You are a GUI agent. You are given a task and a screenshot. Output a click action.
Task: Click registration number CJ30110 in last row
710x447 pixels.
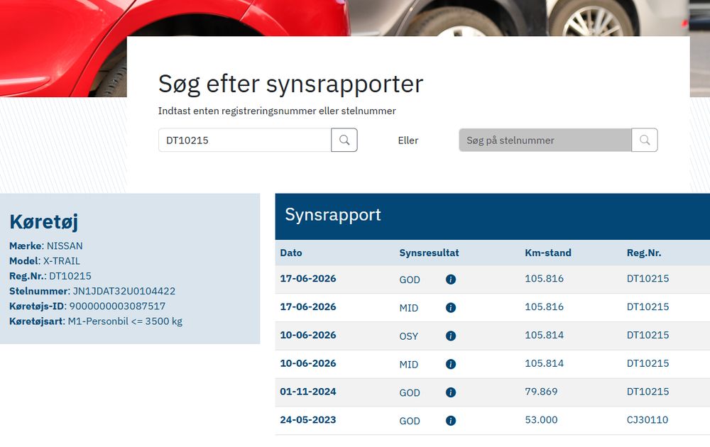point(647,419)
